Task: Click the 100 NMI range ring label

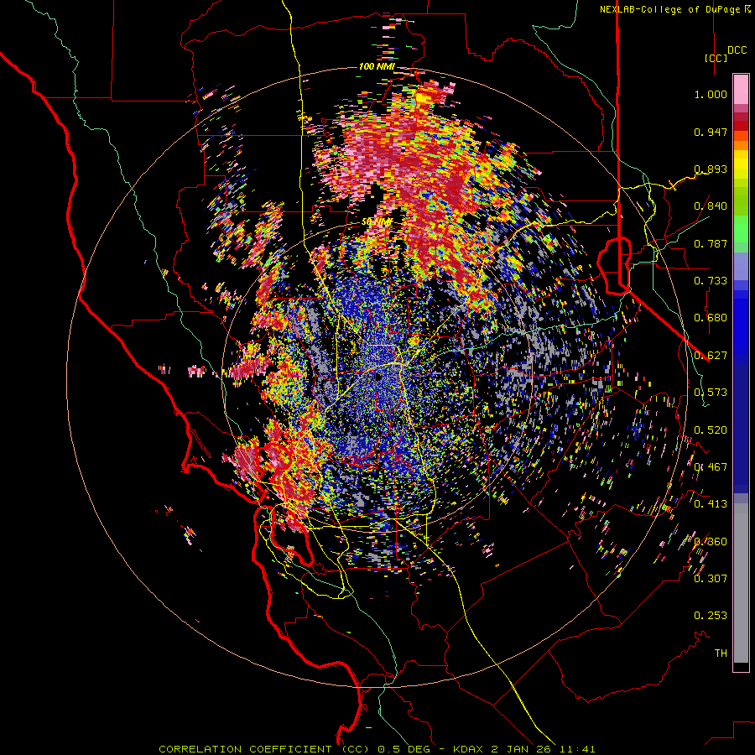Action: 377,66
